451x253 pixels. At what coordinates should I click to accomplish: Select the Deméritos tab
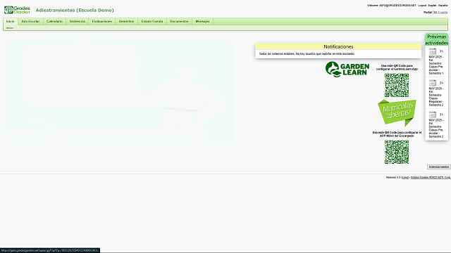pyautogui.click(x=127, y=21)
